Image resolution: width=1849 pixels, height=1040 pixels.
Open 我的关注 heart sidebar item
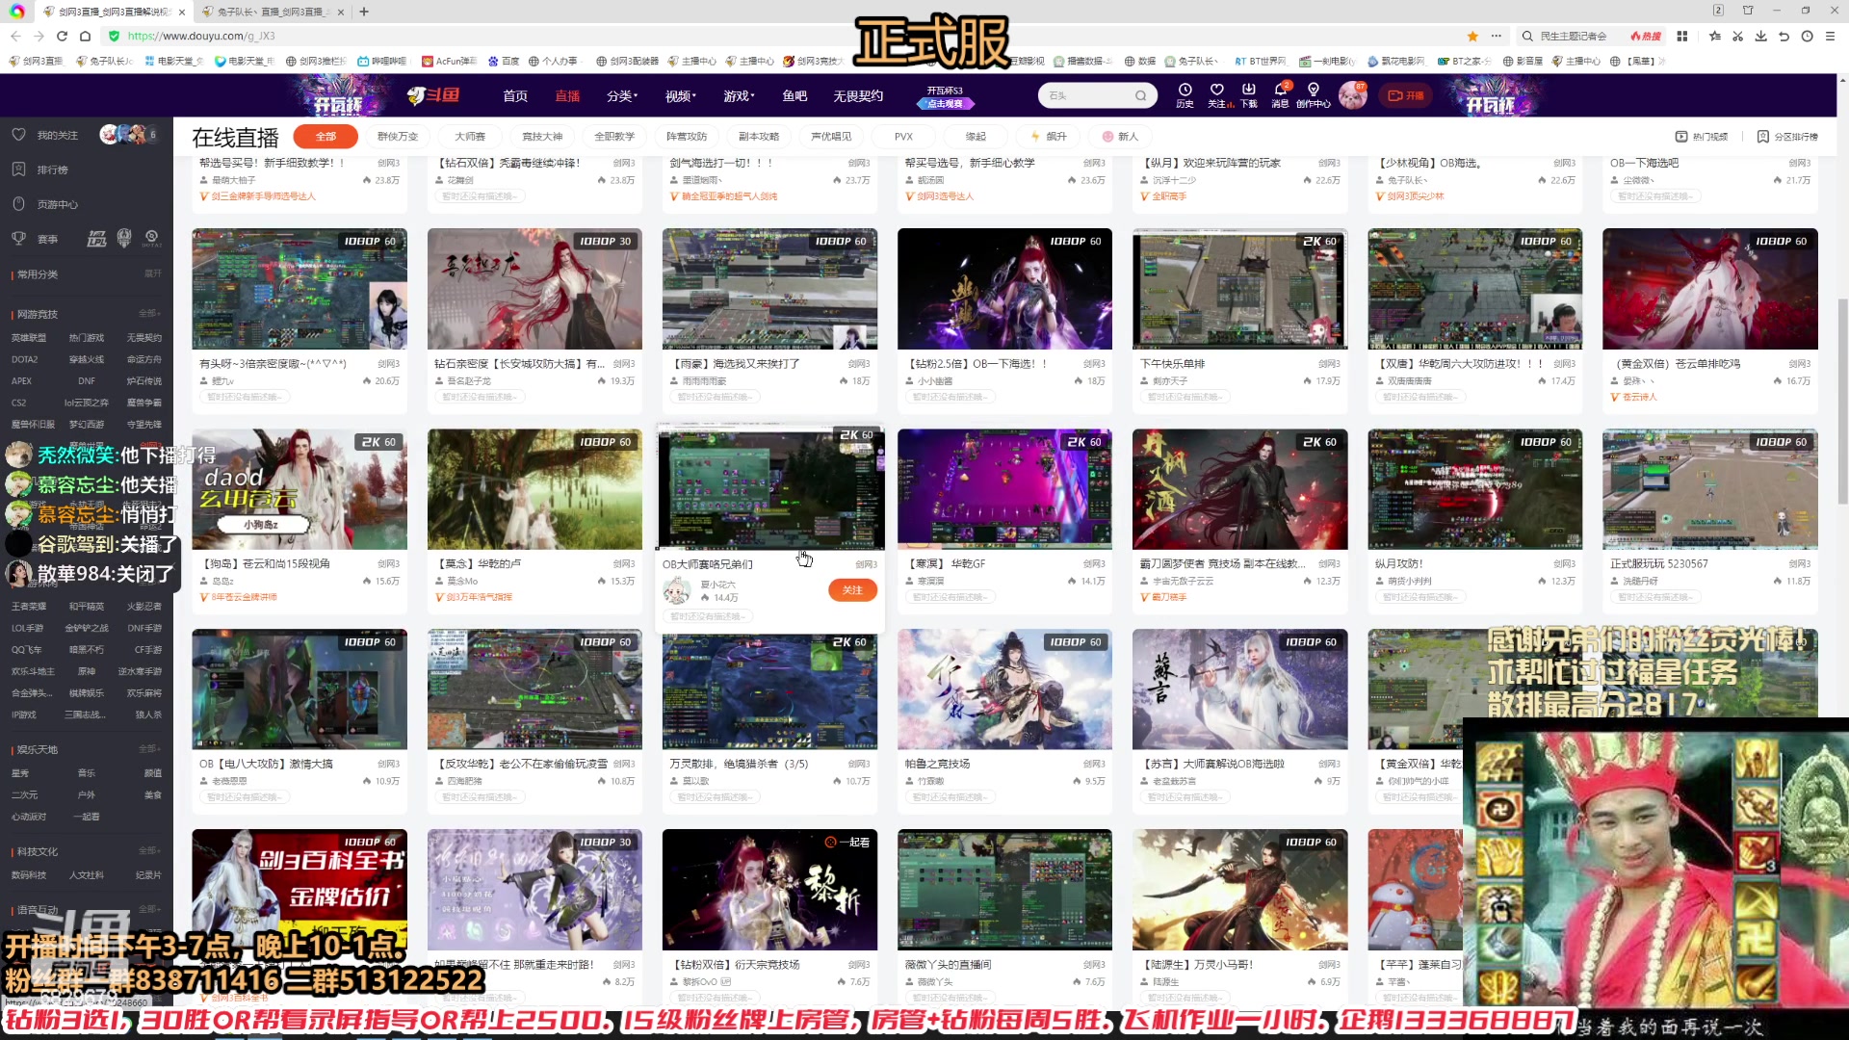pos(58,135)
